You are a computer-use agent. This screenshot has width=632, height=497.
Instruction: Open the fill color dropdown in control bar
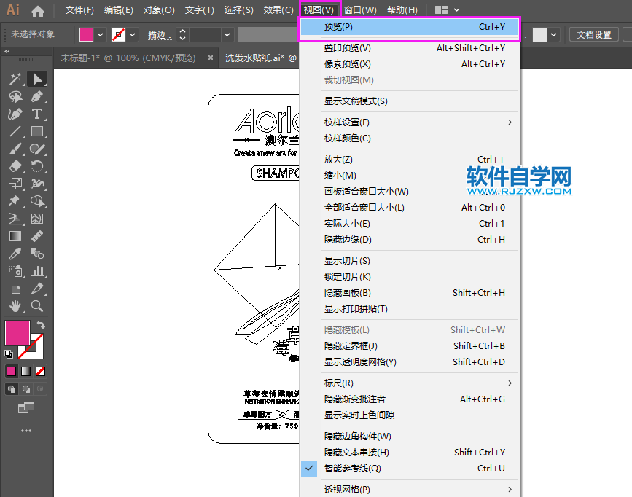[x=100, y=34]
